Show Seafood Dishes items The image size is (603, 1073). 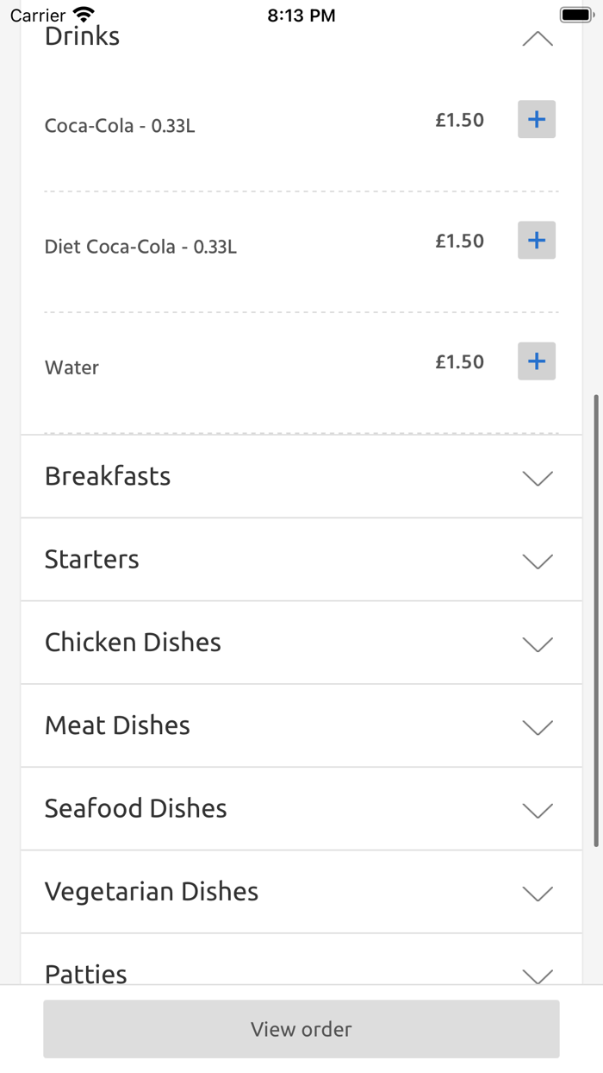(537, 810)
